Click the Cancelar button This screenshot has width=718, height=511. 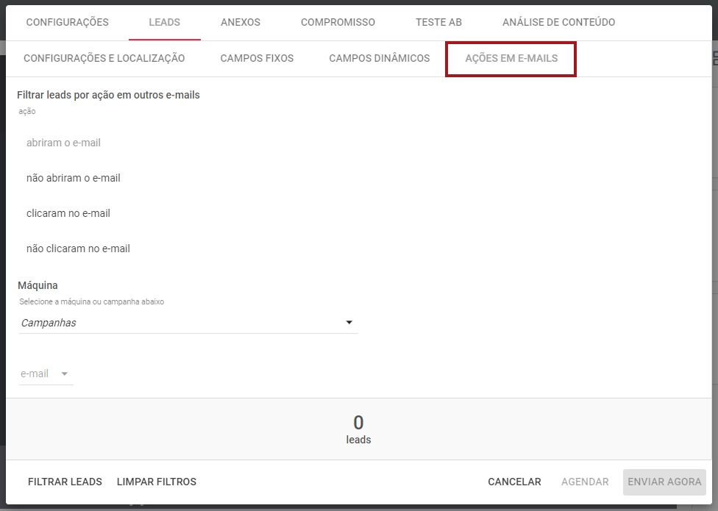[514, 482]
